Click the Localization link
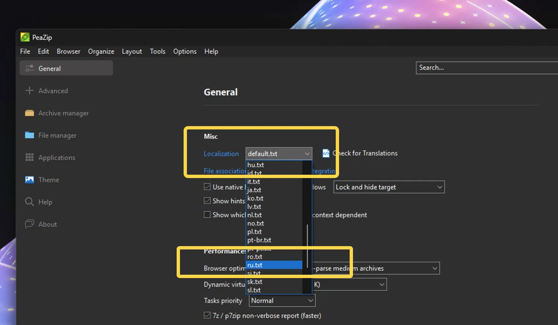The image size is (558, 325). pos(221,154)
